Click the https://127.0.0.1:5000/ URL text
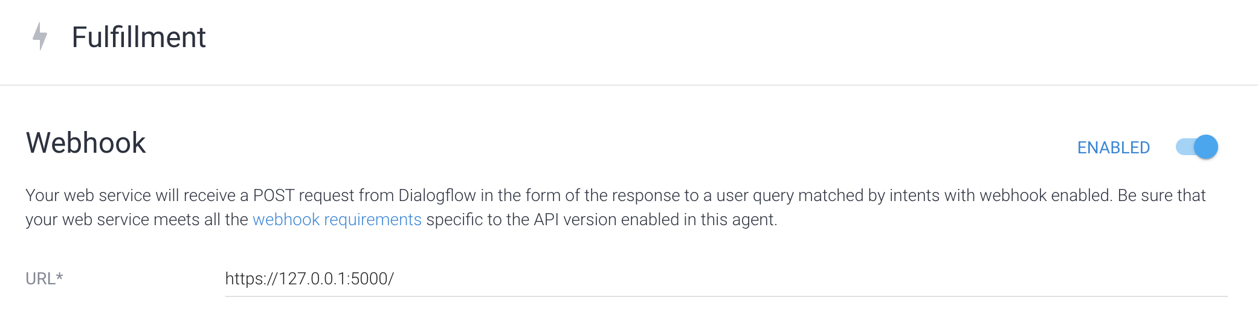Screen dimensions: 1258x326 309,278
